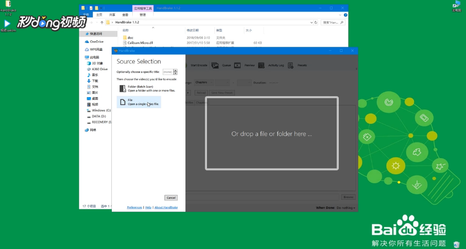Open the Explorer help icon

point(346,15)
